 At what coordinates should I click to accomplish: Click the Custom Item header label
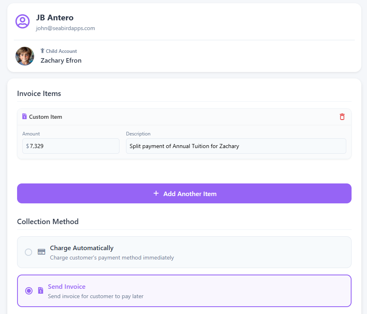[x=46, y=117]
